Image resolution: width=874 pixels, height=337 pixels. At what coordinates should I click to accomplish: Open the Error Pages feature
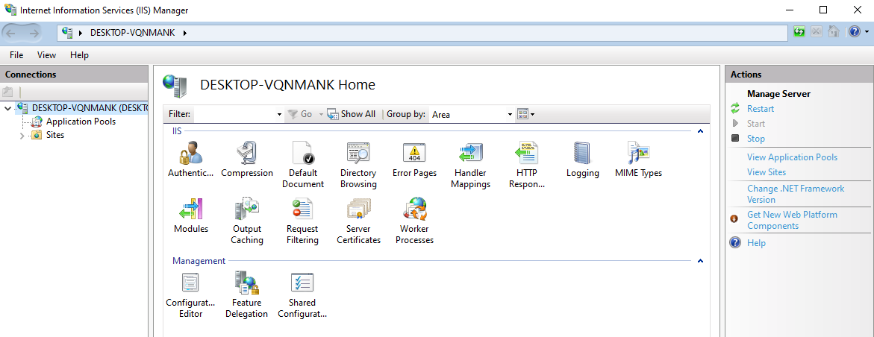click(x=414, y=159)
